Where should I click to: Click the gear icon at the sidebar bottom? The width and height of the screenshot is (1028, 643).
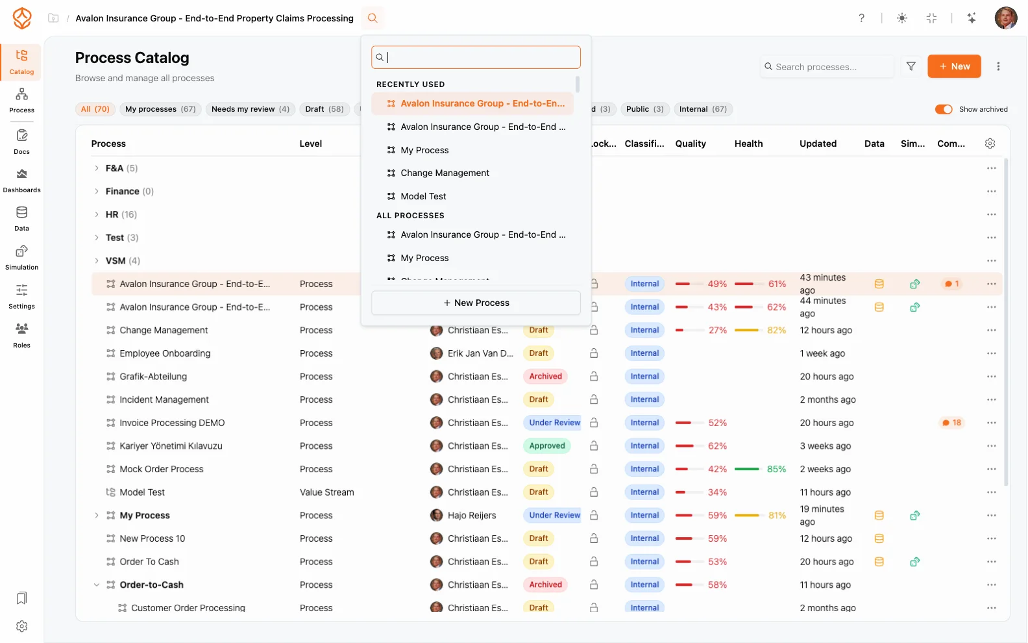pyautogui.click(x=21, y=626)
